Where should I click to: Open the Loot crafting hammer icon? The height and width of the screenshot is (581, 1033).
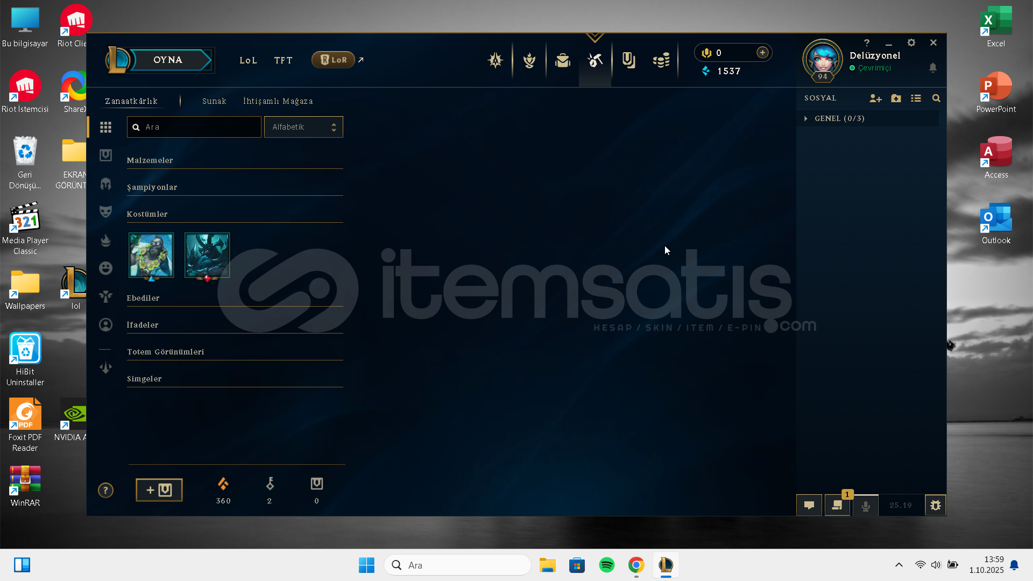(x=595, y=60)
